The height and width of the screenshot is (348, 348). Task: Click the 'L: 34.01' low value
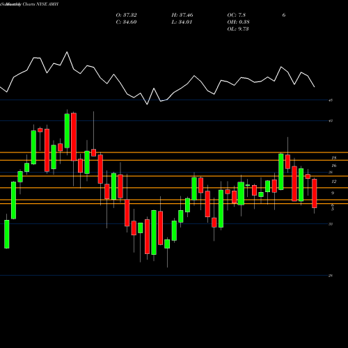(182, 22)
